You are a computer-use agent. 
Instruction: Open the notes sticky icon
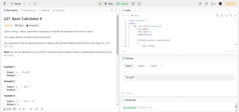[x=139, y=4]
